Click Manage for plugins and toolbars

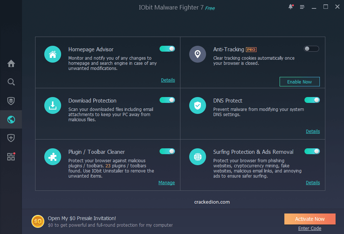[167, 183]
